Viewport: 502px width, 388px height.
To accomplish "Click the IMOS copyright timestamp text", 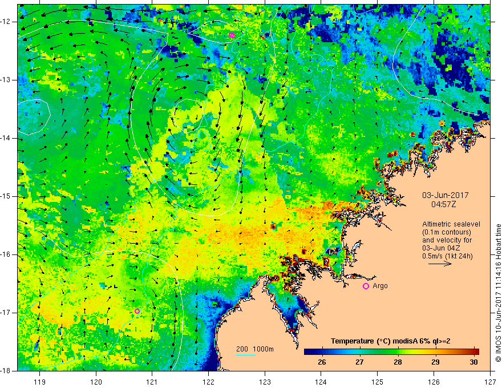I will 498,293.
